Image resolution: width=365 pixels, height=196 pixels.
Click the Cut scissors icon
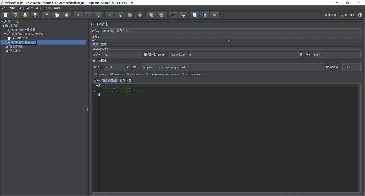pos(47,15)
